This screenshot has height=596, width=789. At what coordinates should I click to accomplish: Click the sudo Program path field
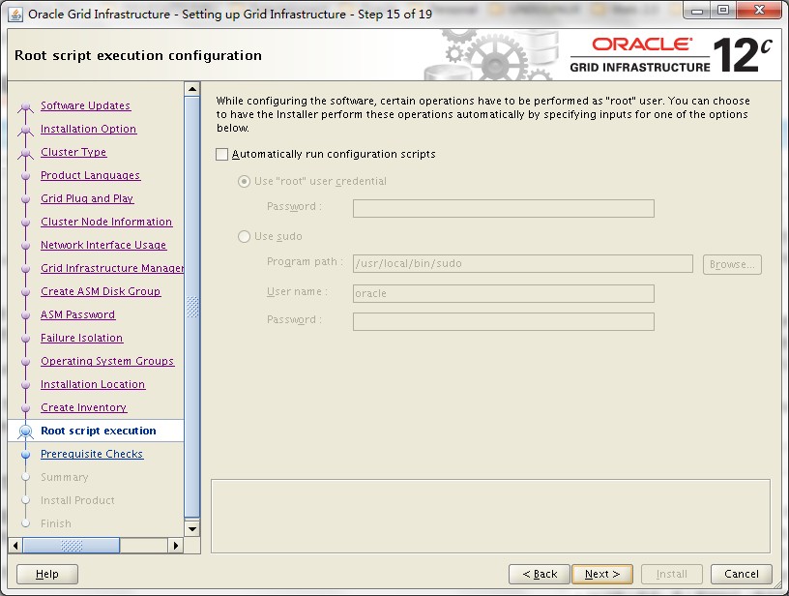523,264
